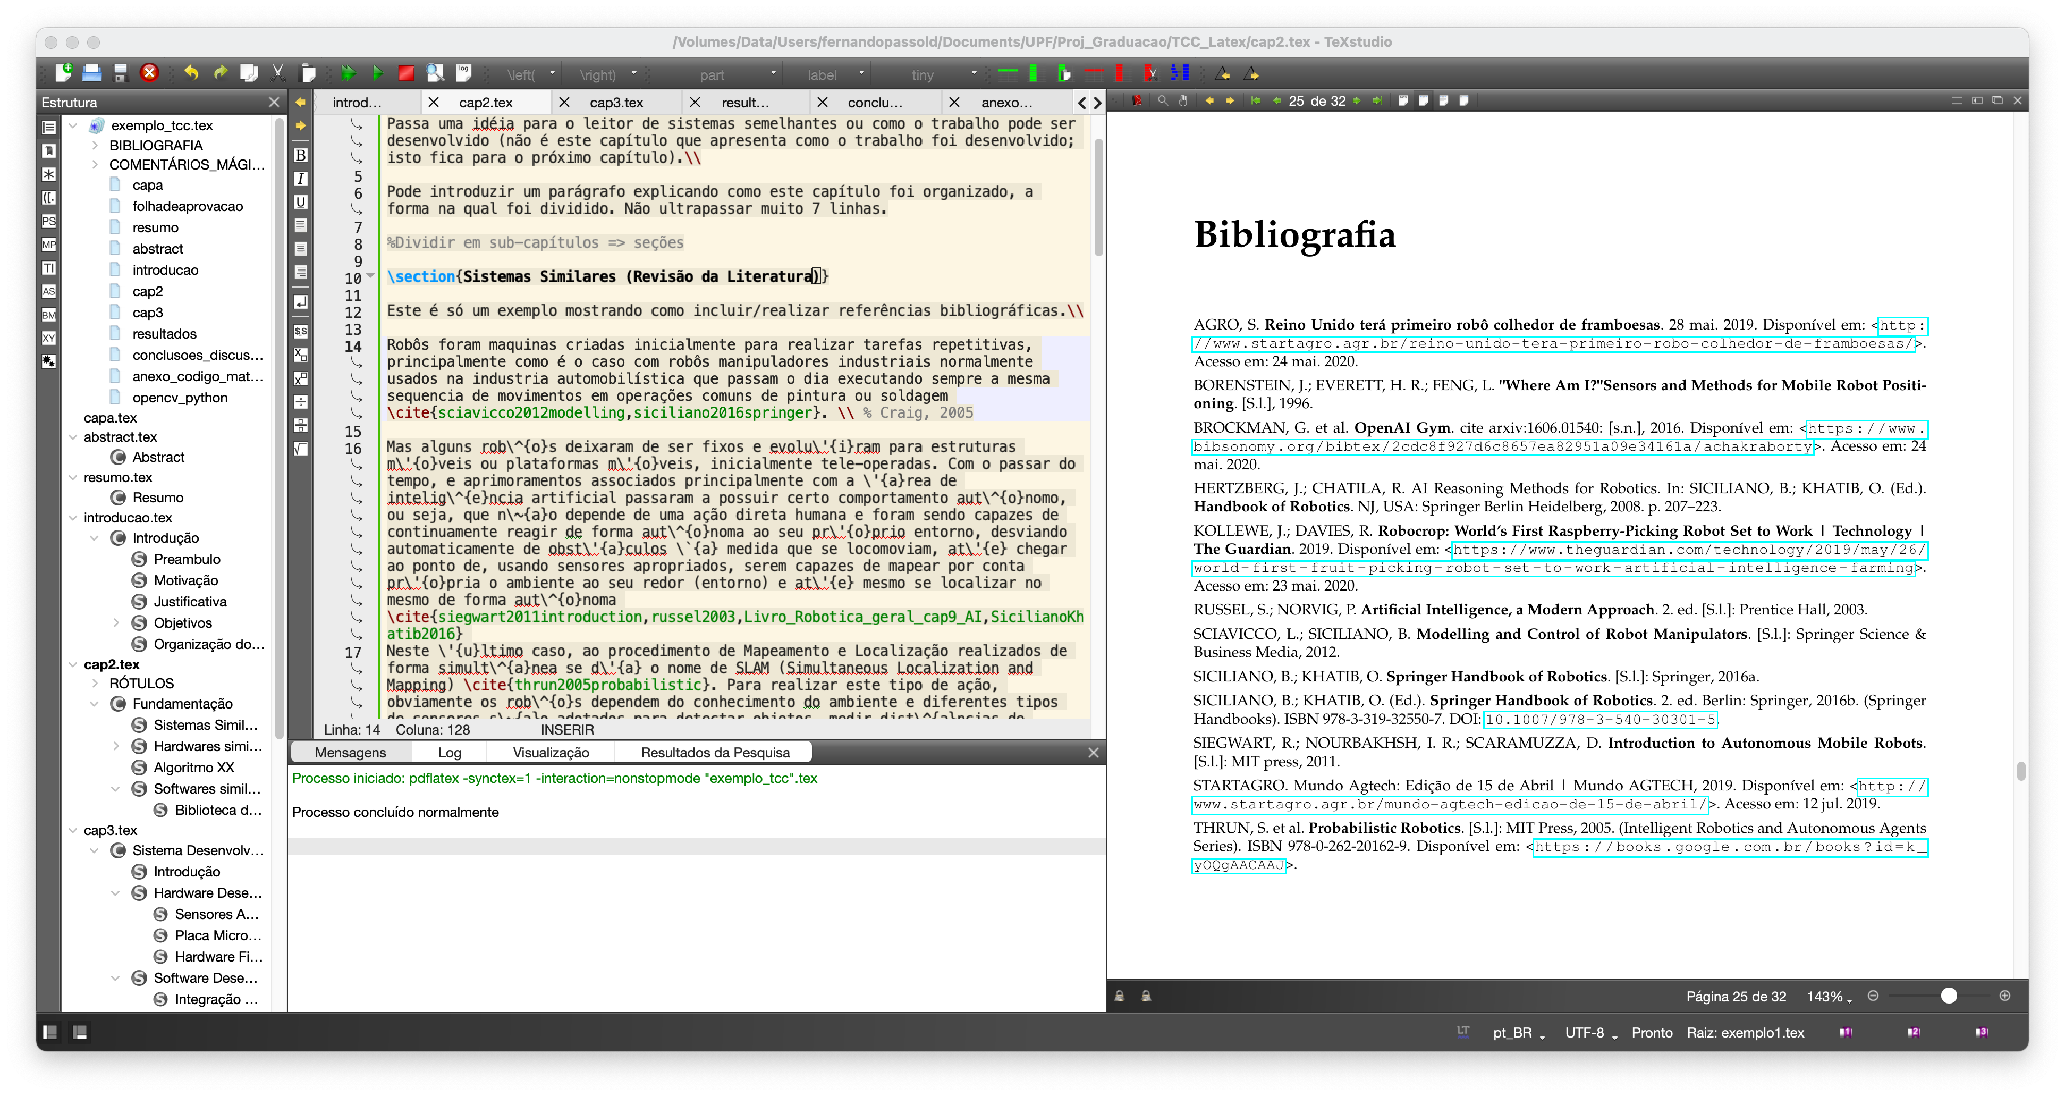The image size is (2065, 1096).
Task: Open the TI (TikZ) symbols panel
Action: point(49,268)
